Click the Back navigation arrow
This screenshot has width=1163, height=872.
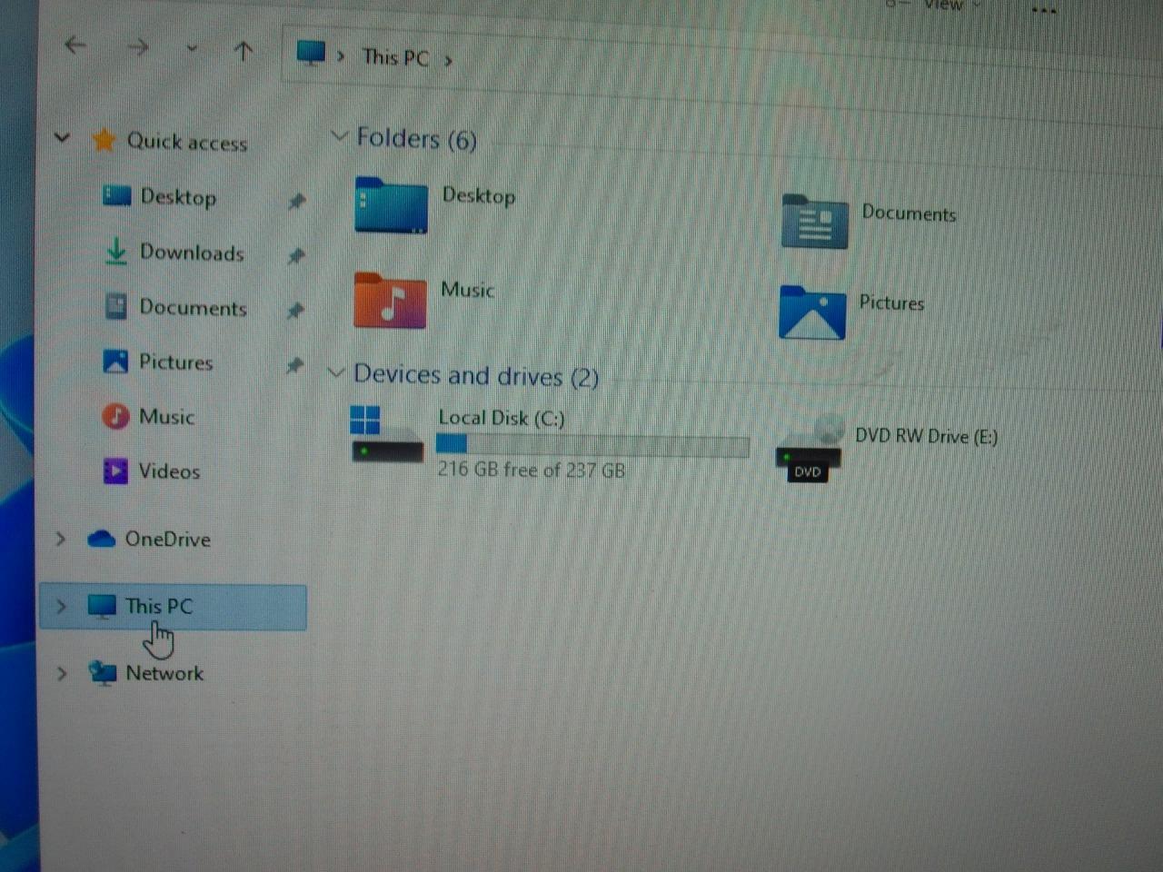click(x=75, y=45)
